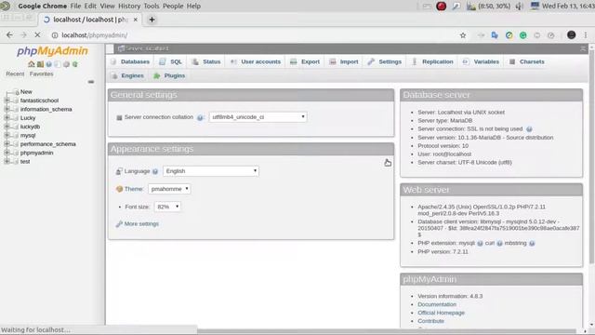Click the green circular extension icon in toolbar
595x335 pixels.
(522, 35)
